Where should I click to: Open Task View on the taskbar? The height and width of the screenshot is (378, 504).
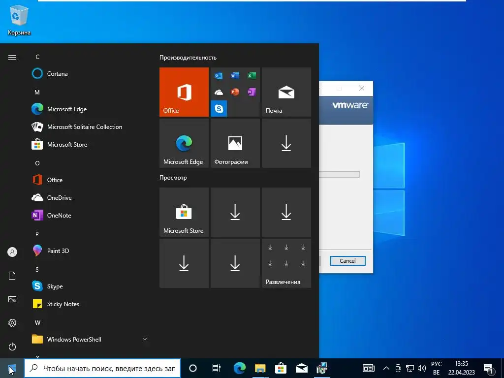point(217,368)
